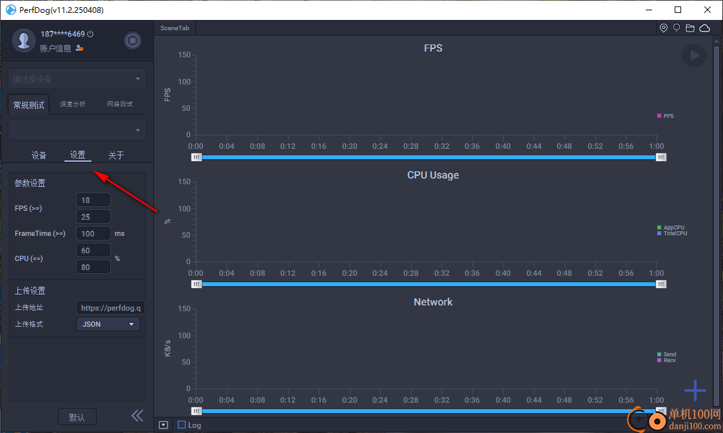723x433 pixels.
Task: Click the FPS field with value 18
Action: pos(93,200)
